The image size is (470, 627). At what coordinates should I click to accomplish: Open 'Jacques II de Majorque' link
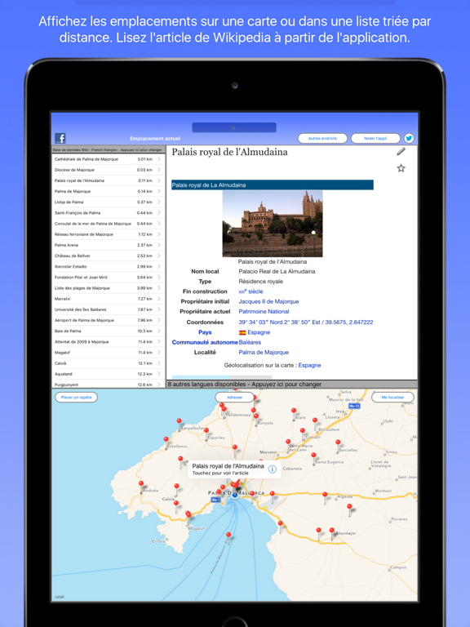pos(268,301)
